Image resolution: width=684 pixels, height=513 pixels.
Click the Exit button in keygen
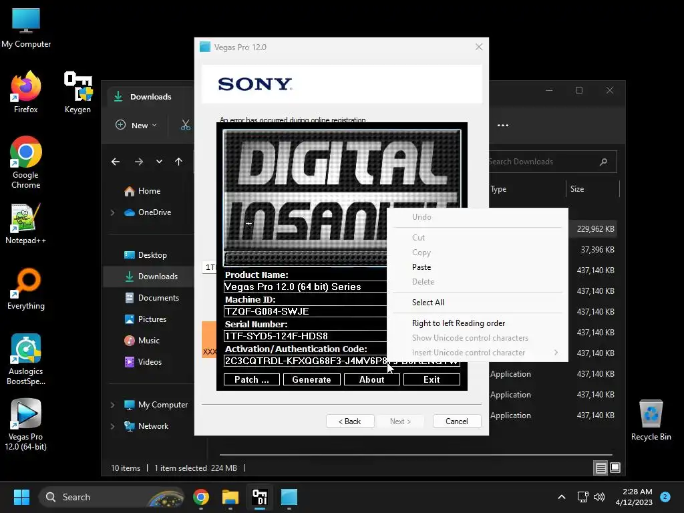(432, 379)
